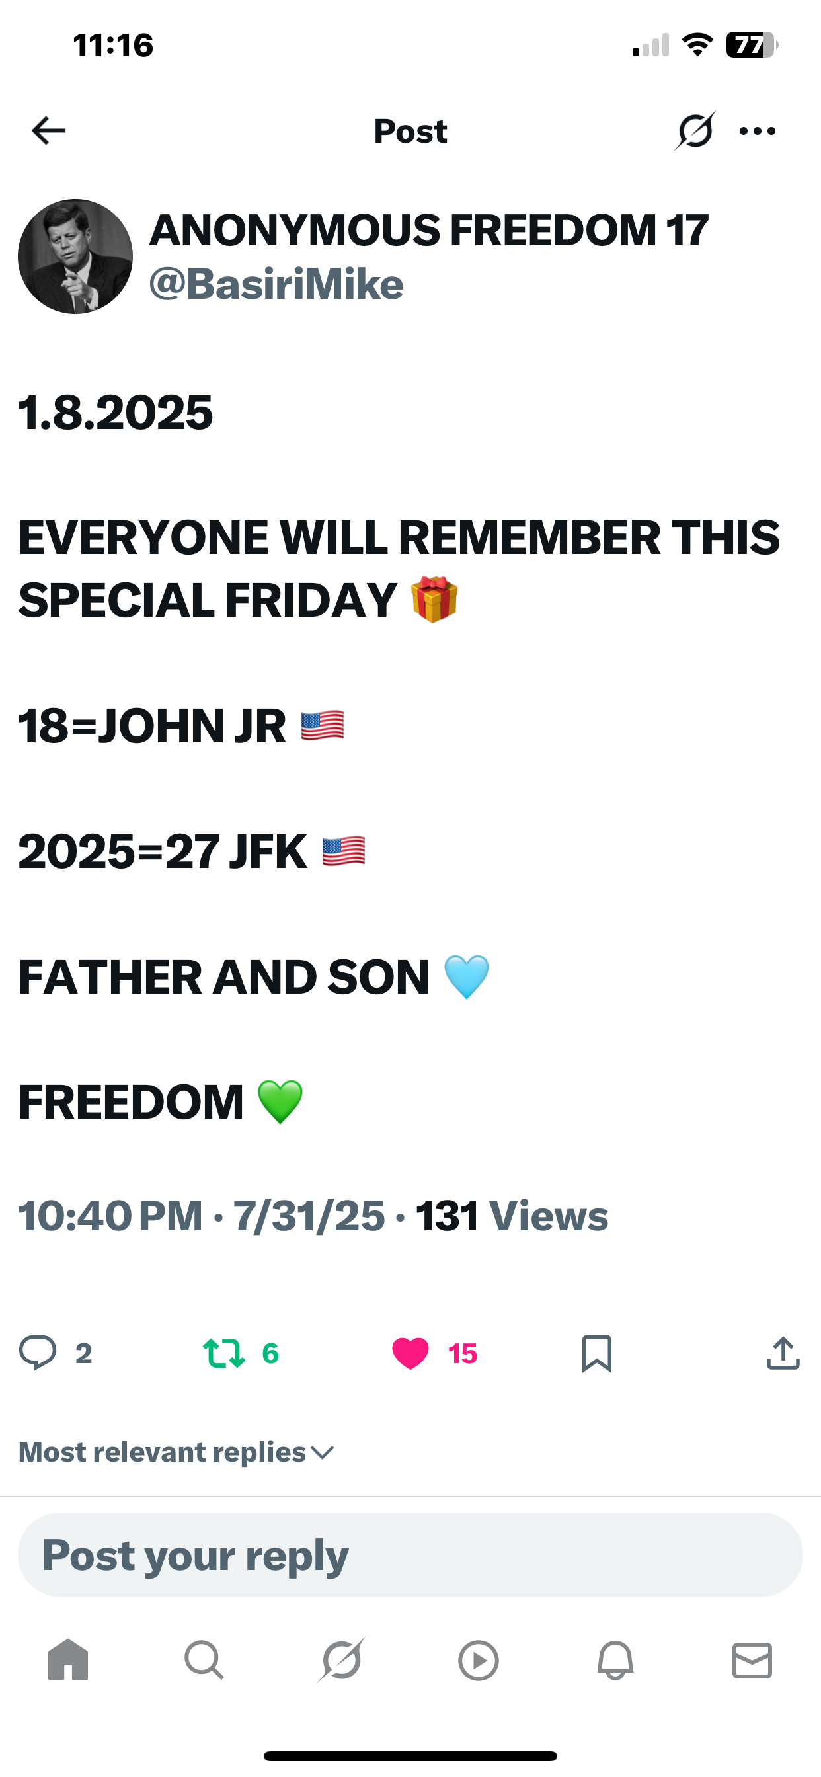Toggle the pink like heart
The height and width of the screenshot is (1777, 821).
(x=411, y=1352)
